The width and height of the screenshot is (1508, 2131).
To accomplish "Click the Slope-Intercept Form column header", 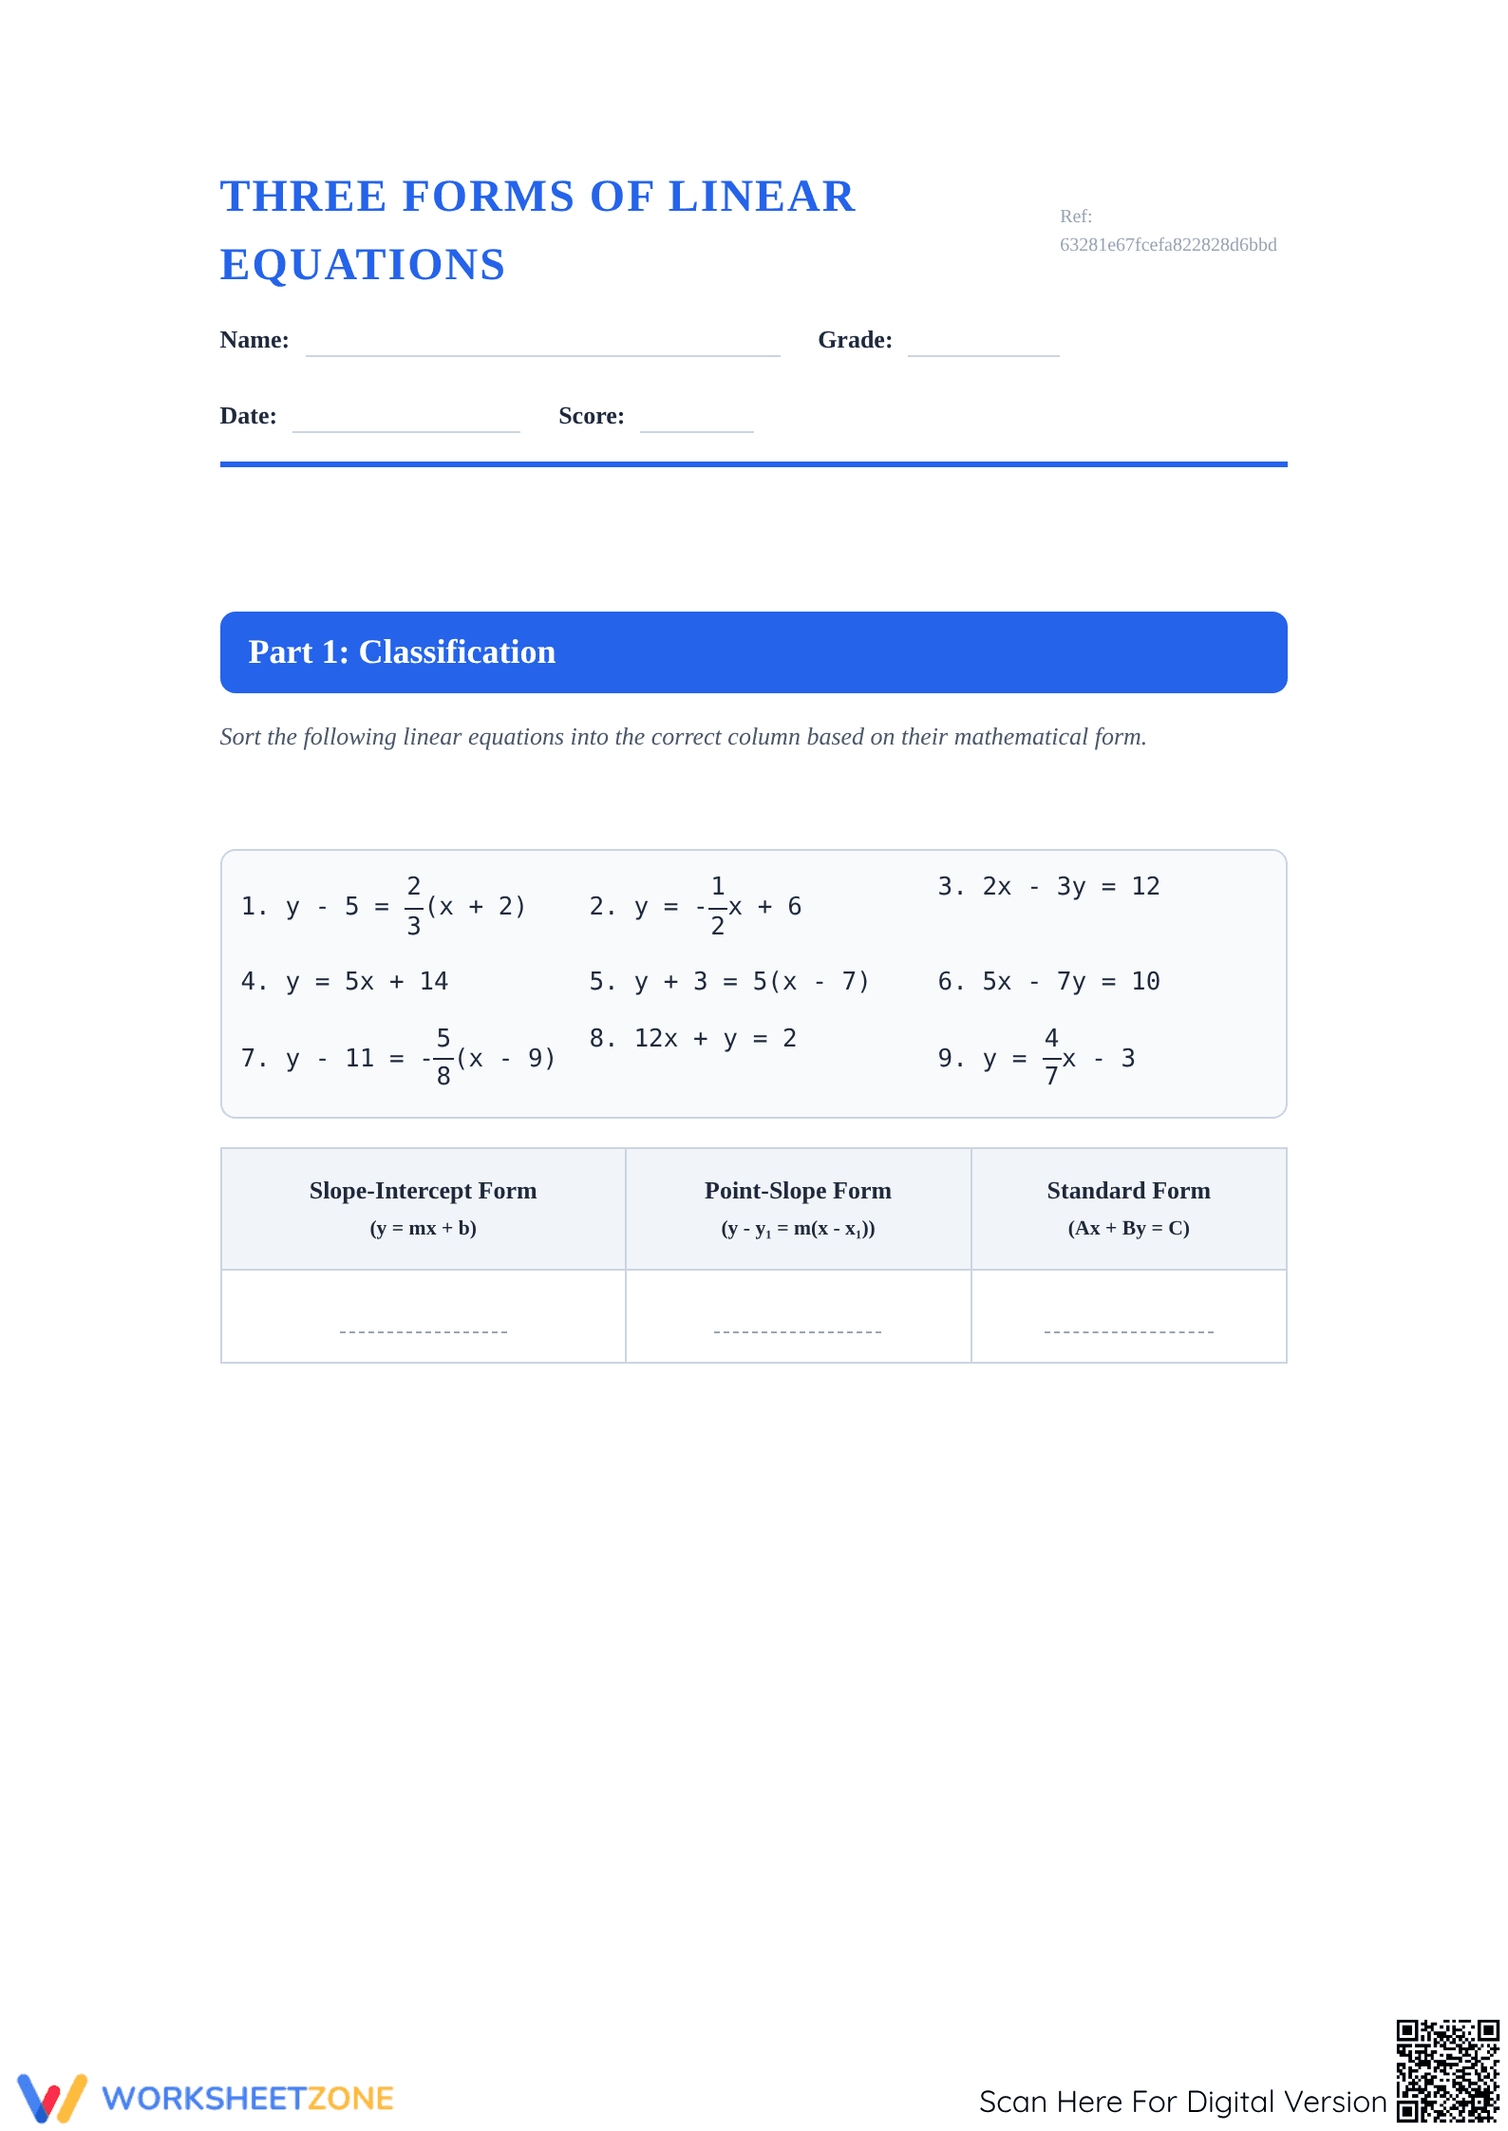I will click(423, 1208).
